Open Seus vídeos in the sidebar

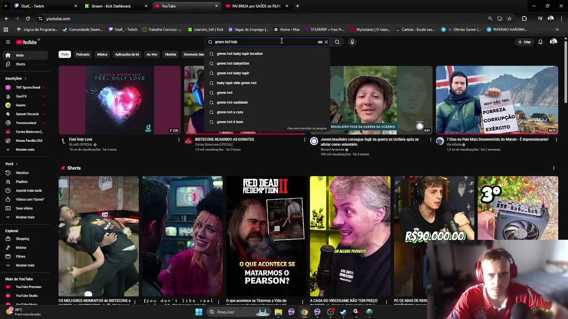point(26,208)
